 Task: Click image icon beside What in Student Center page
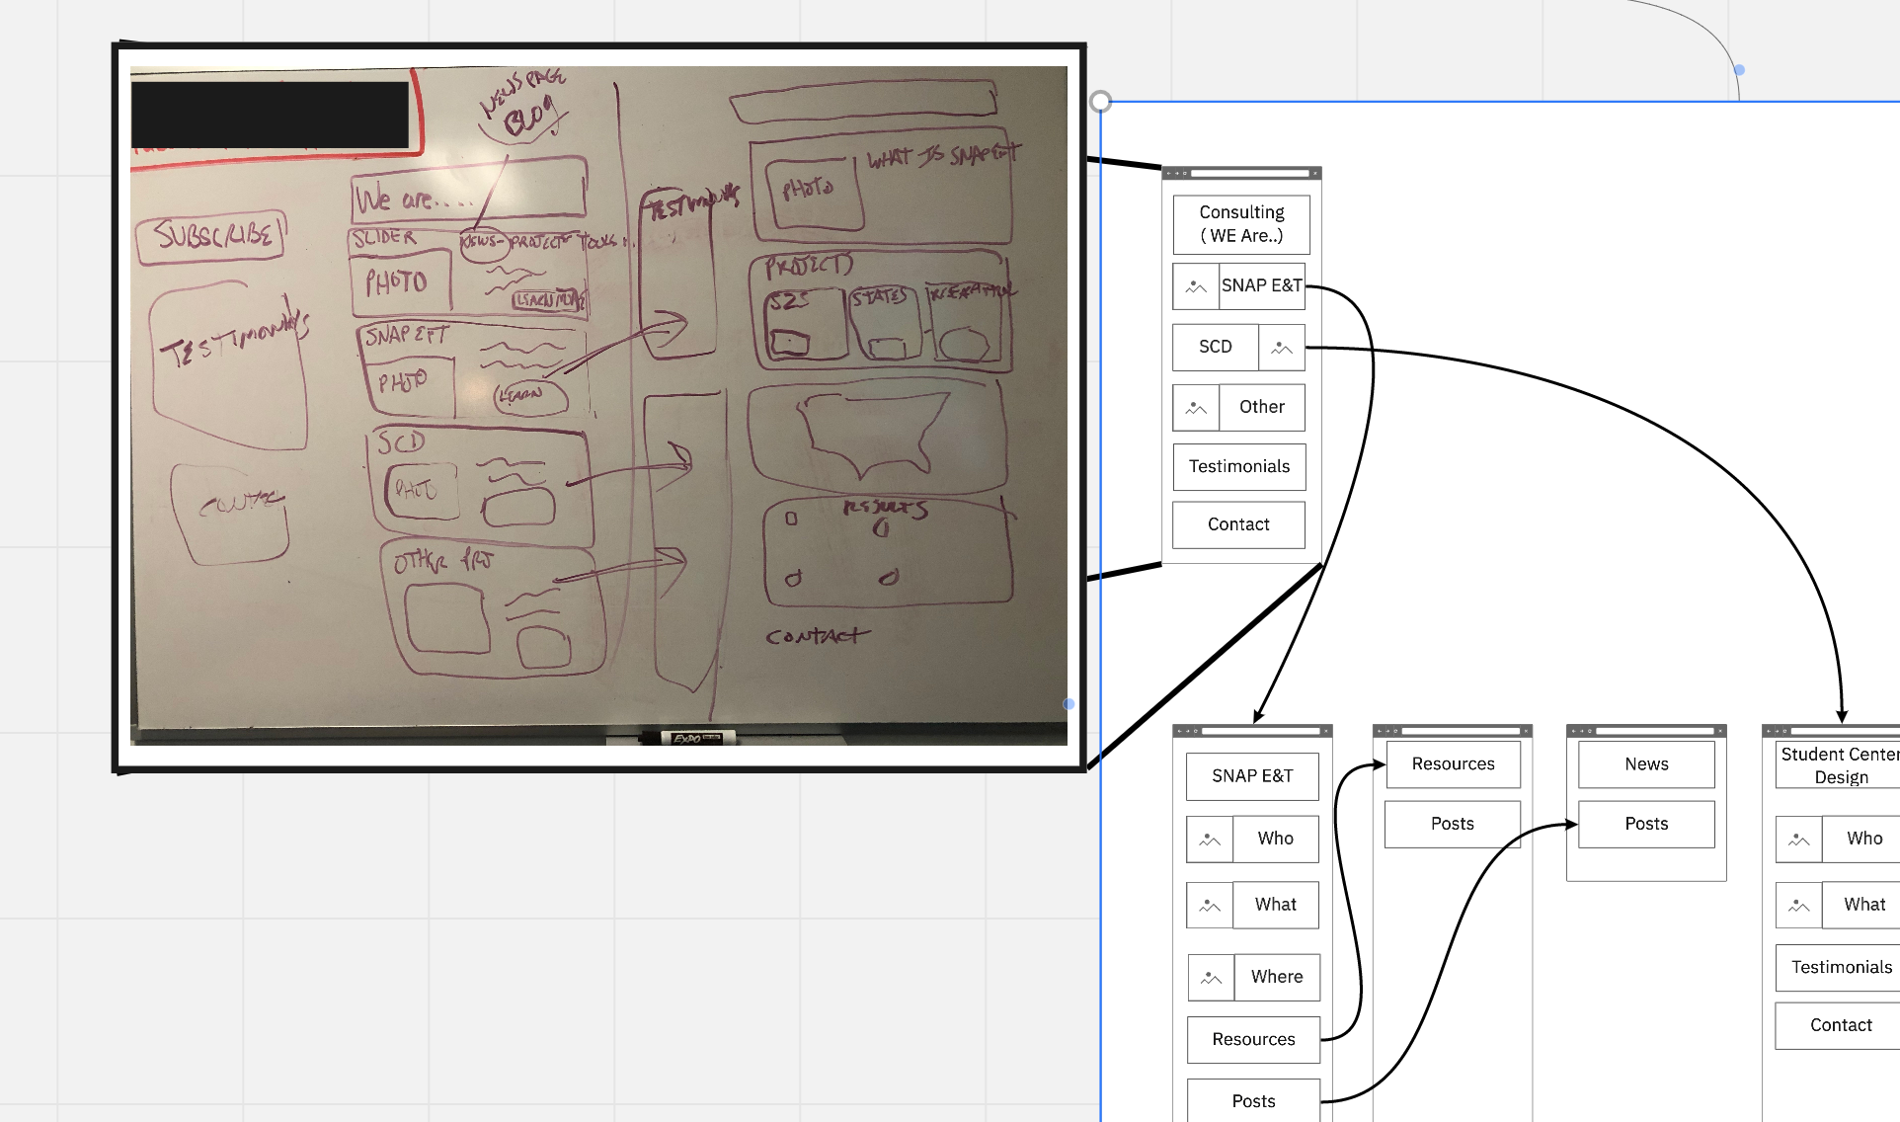(1798, 906)
